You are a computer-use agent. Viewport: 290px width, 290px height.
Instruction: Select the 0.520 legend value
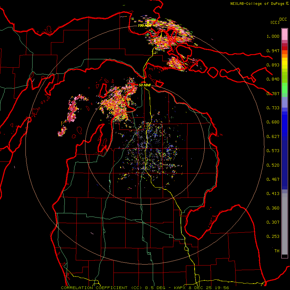point(273,165)
